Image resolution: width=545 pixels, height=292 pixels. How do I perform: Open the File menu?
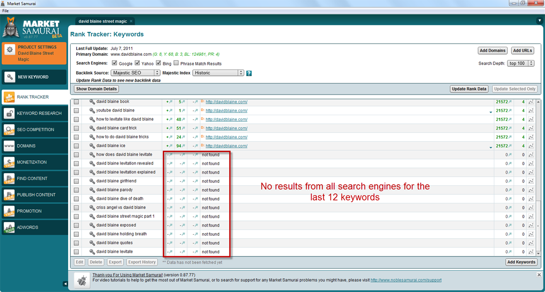pyautogui.click(x=5, y=11)
